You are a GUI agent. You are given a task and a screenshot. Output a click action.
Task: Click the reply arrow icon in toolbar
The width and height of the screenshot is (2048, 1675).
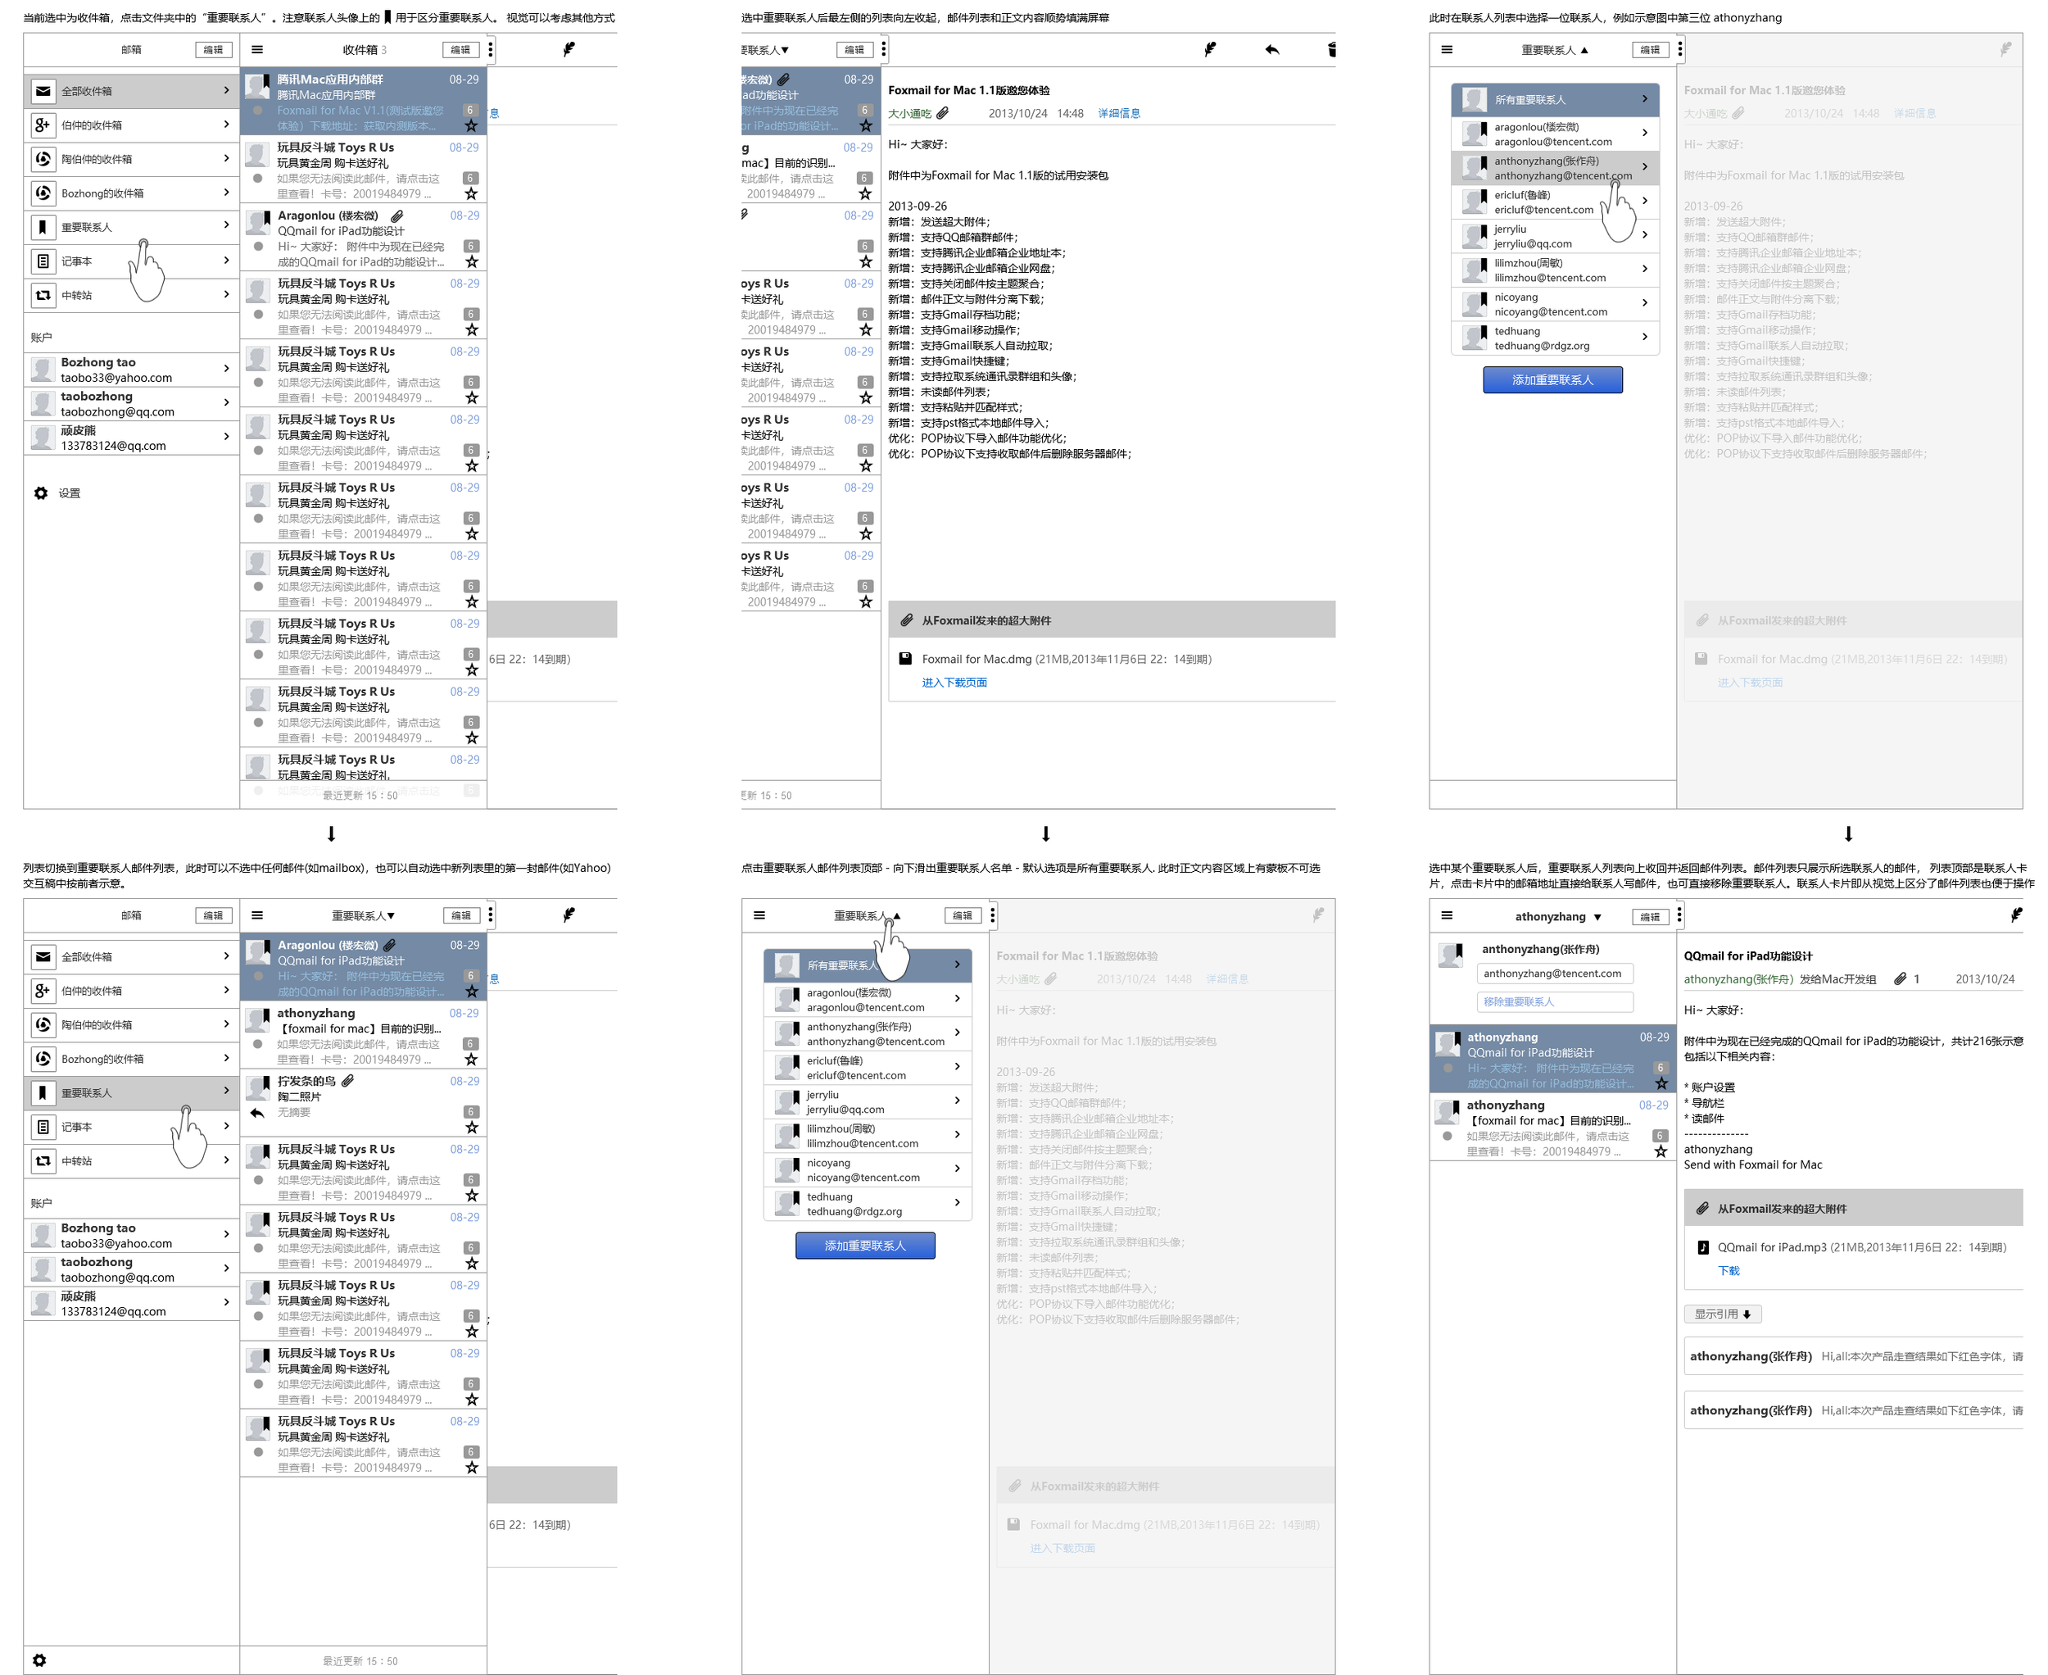pyautogui.click(x=1272, y=49)
